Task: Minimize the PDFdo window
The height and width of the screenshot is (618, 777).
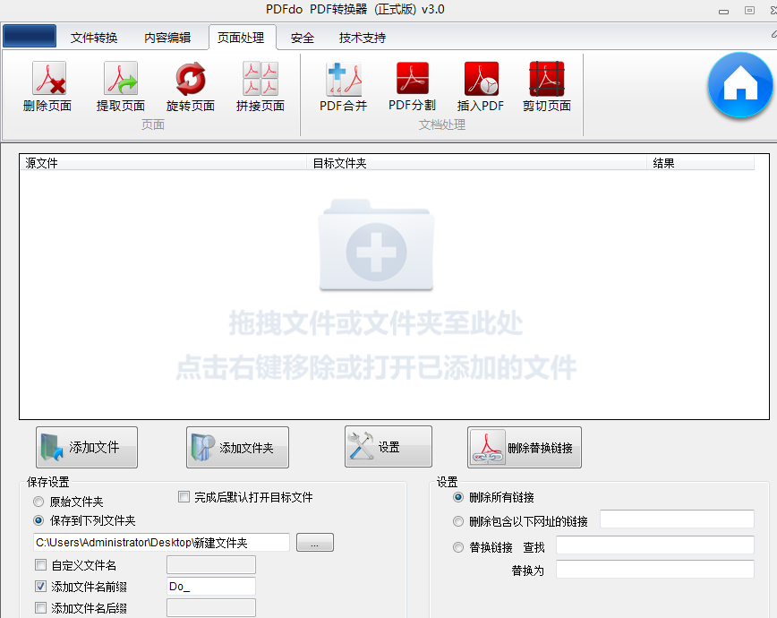Action: [723, 11]
